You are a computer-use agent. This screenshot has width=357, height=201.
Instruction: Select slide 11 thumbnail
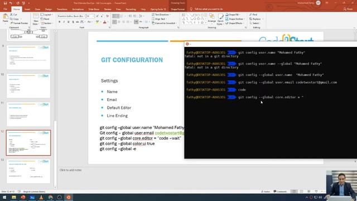pos(28,114)
